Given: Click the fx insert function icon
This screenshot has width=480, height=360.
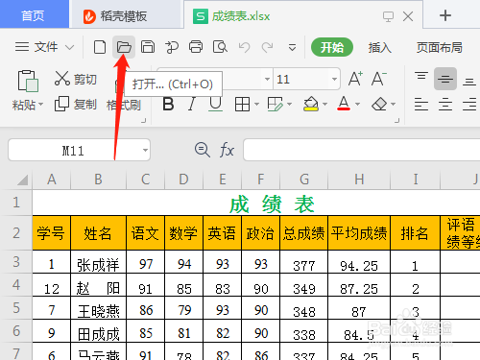Looking at the screenshot, I should click(227, 150).
